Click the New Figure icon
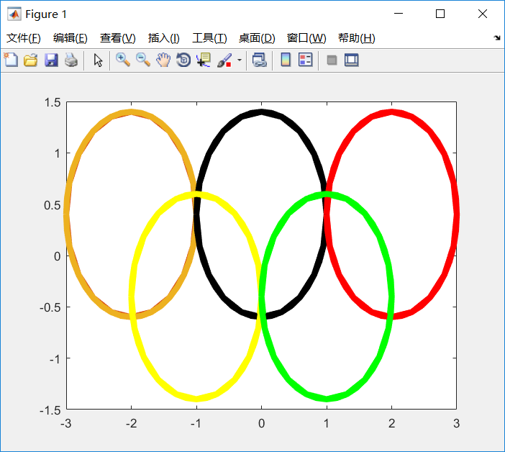Image resolution: width=505 pixels, height=452 pixels. coord(11,60)
